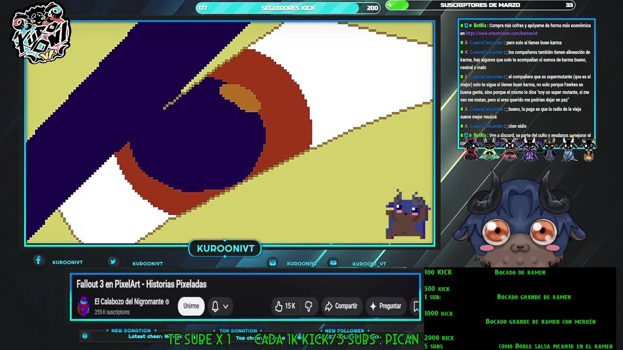
Task: Click the New Follower label
Action: [345, 331]
